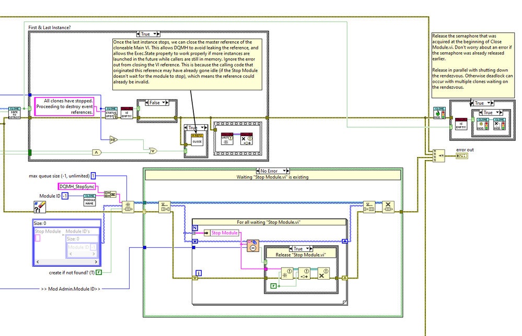Image resolution: width=522 pixels, height=336 pixels.
Task: Toggle the False constant in the Release case
Action: [273, 286]
